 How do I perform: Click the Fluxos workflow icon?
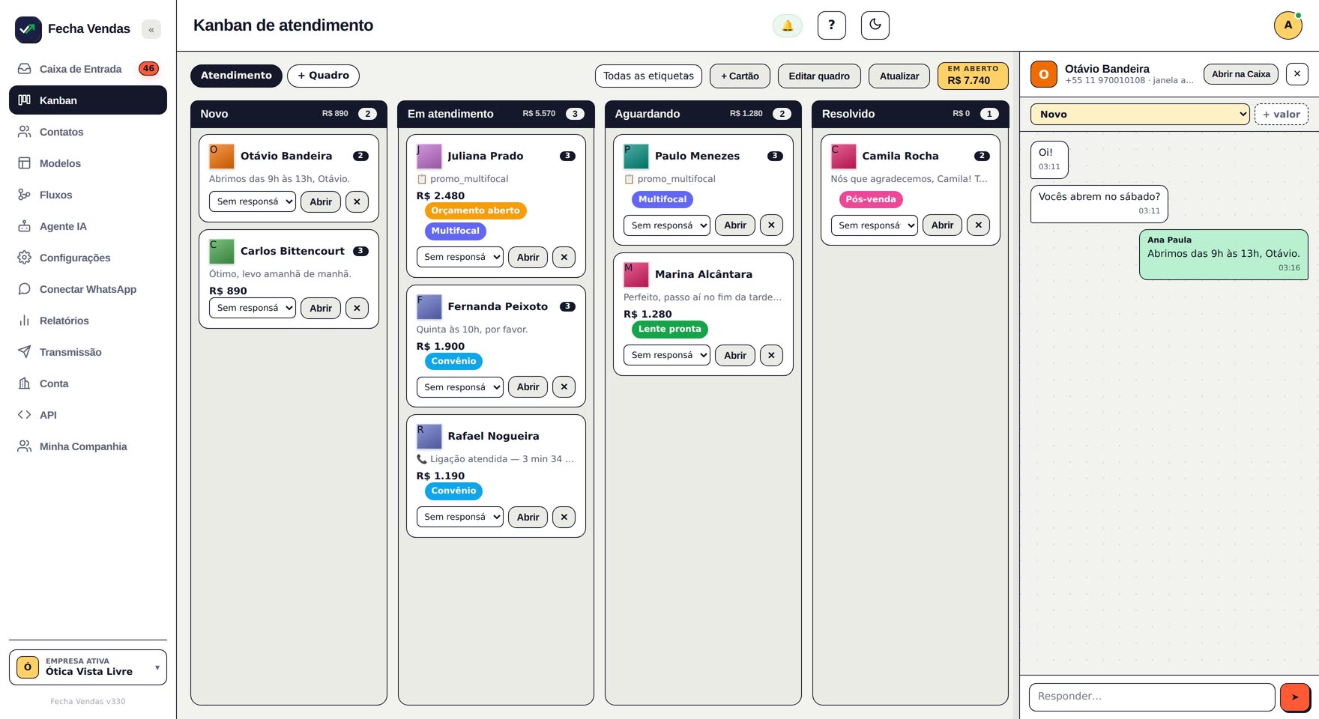[25, 195]
